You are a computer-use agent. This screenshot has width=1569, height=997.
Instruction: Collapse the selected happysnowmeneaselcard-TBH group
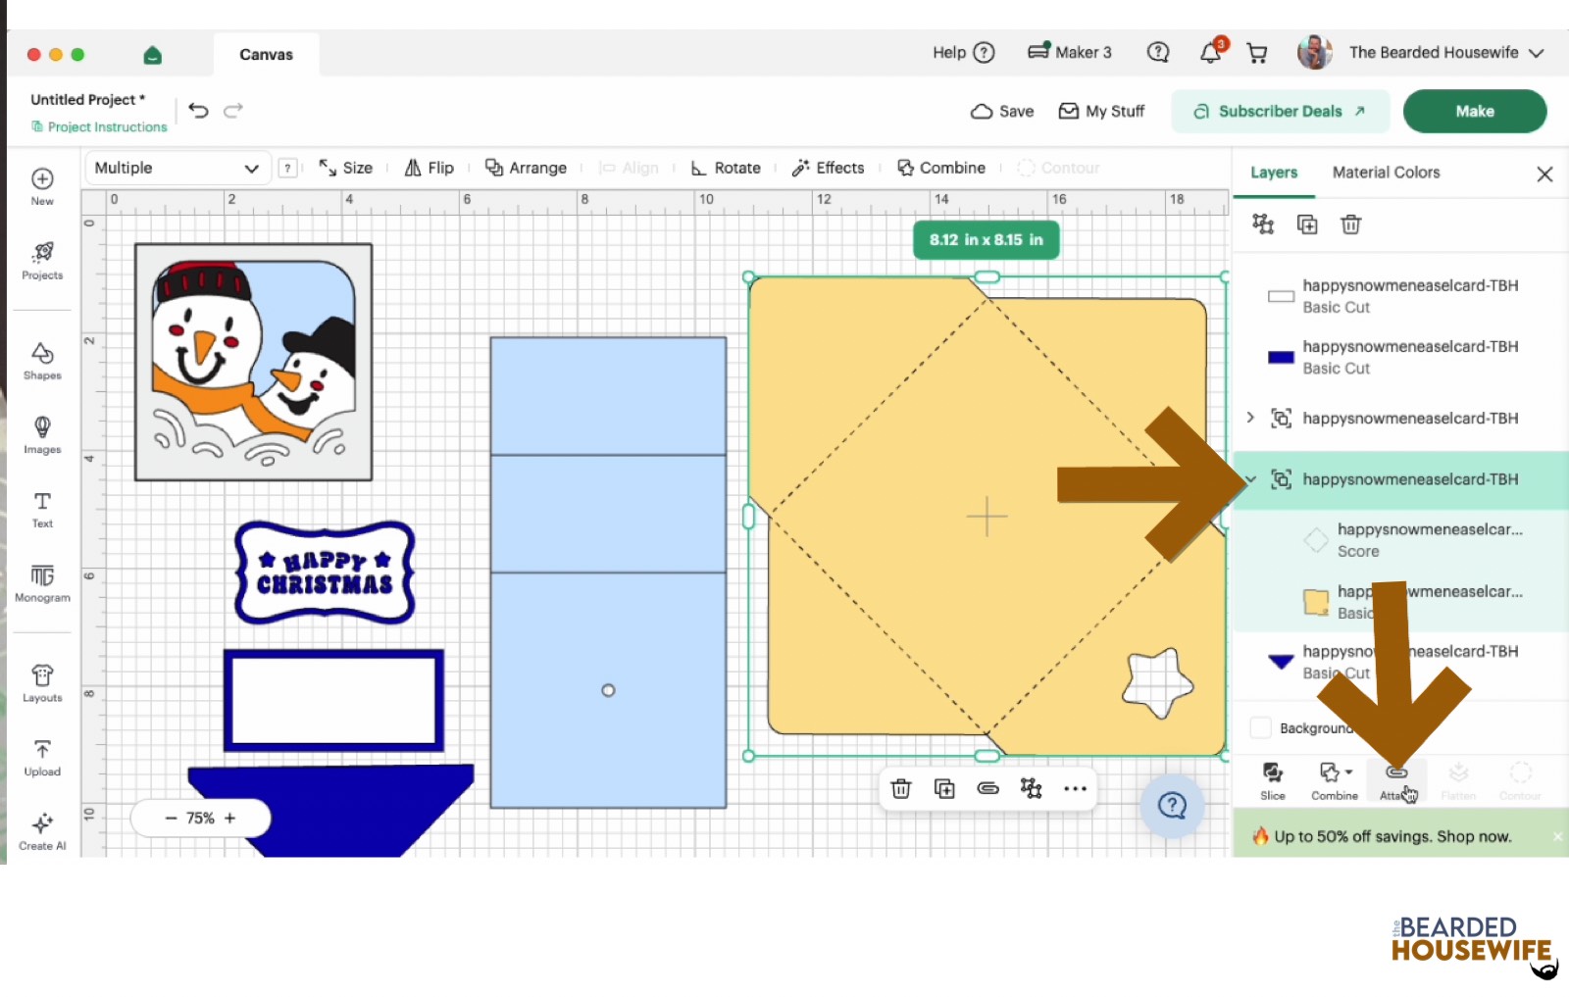1251,479
